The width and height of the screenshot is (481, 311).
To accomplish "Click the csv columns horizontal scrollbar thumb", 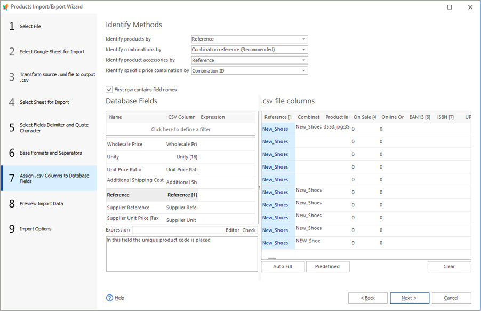I will (x=272, y=258).
